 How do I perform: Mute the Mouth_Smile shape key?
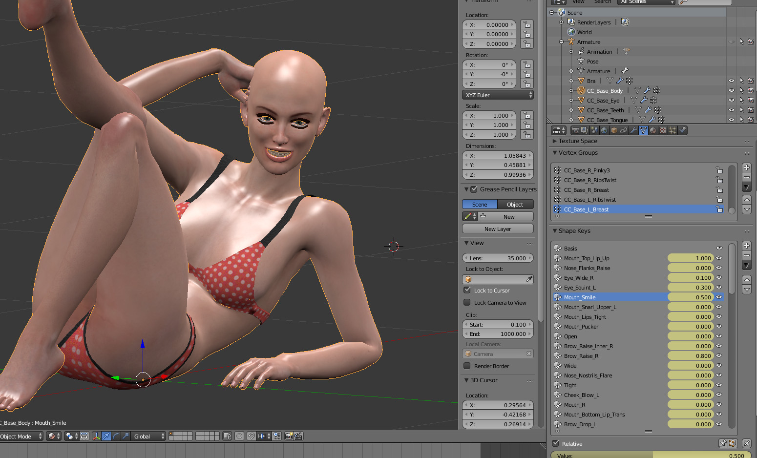[719, 297]
